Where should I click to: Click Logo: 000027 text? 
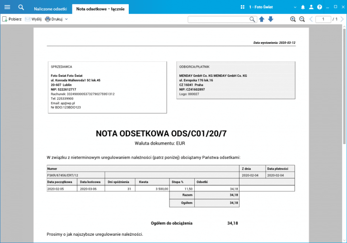point(189,94)
